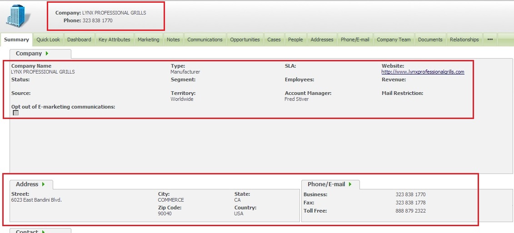Click the Segment field label

point(183,79)
